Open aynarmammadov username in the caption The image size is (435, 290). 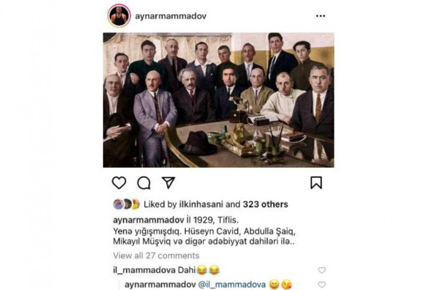click(x=148, y=221)
